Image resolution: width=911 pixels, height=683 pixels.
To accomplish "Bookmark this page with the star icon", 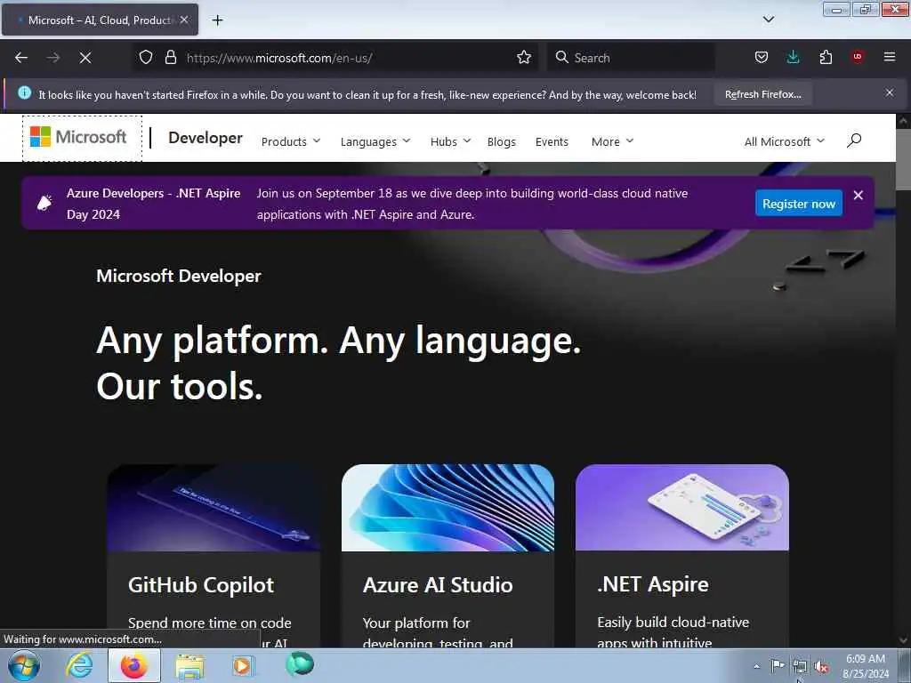I will click(524, 58).
